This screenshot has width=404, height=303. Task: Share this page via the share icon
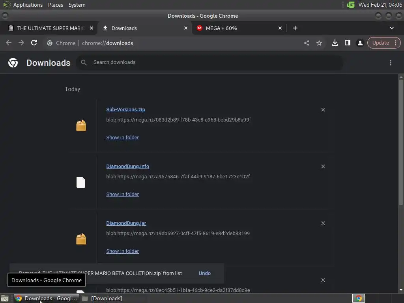coord(306,43)
